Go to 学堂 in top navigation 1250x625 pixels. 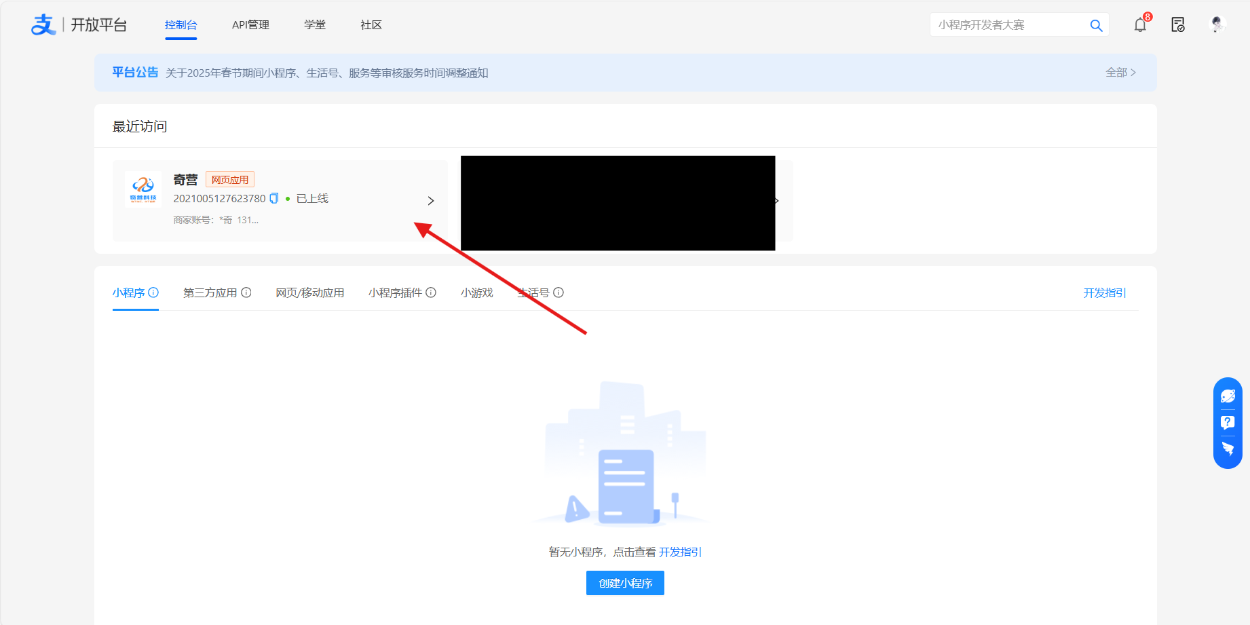click(315, 25)
